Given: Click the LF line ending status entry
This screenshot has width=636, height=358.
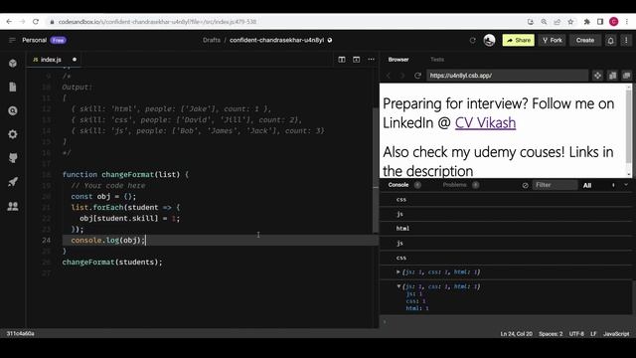Looking at the screenshot, I should (593, 334).
